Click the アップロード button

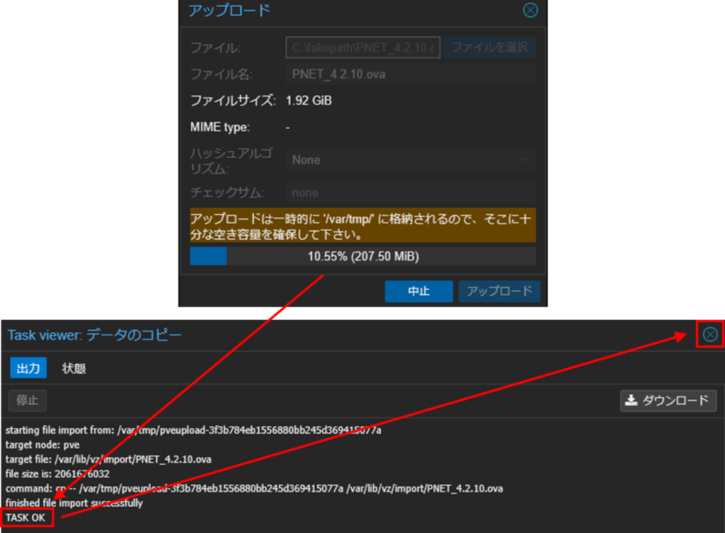tap(499, 292)
